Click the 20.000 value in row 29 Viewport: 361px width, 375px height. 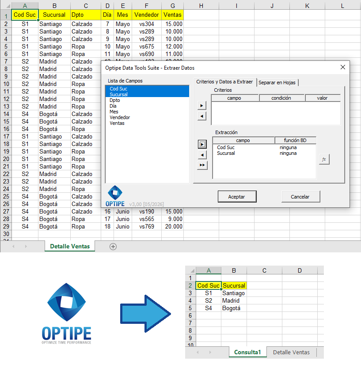(172, 226)
